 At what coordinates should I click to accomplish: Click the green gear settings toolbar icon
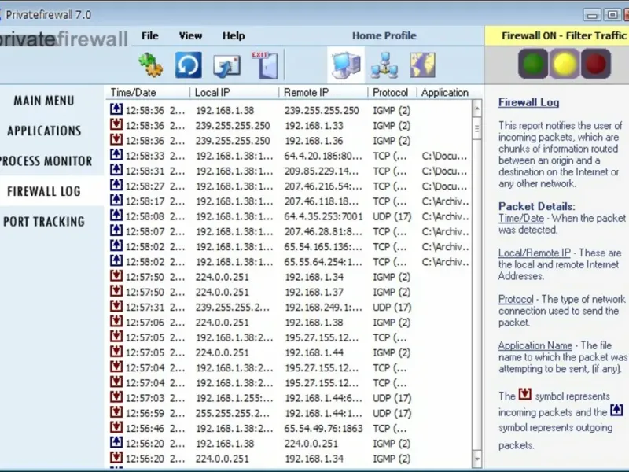(x=150, y=65)
